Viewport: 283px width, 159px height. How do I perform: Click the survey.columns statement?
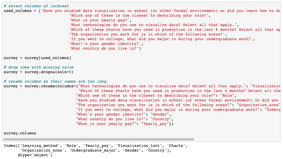coord(20,133)
